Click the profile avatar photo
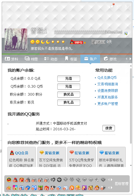The height and width of the screenshot is (196, 134). pos(16,40)
